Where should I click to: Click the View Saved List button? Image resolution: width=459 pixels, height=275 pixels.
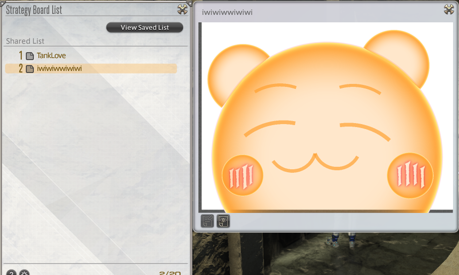coord(145,27)
